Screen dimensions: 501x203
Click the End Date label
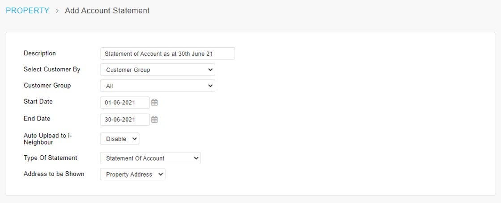click(37, 118)
